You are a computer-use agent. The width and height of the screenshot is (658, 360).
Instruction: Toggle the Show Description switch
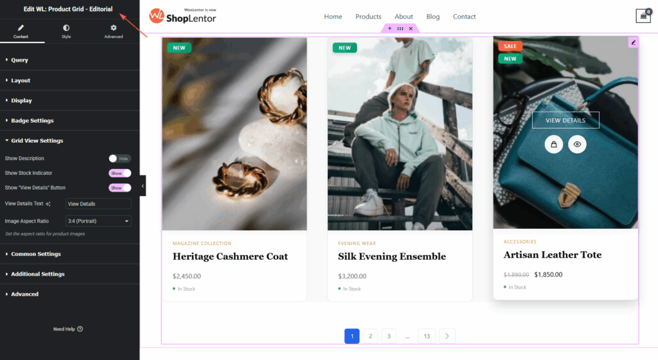coord(120,159)
